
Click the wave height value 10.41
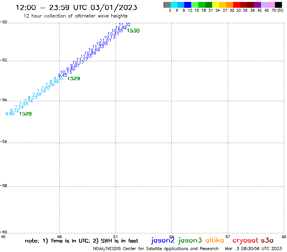pos(113,34)
